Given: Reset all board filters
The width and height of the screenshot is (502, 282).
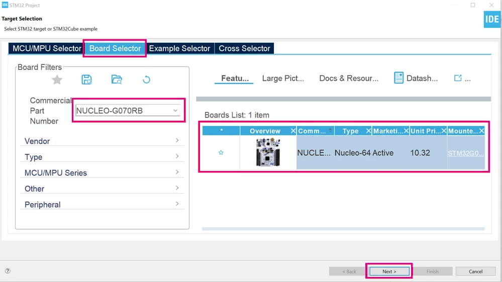Looking at the screenshot, I should pos(146,79).
